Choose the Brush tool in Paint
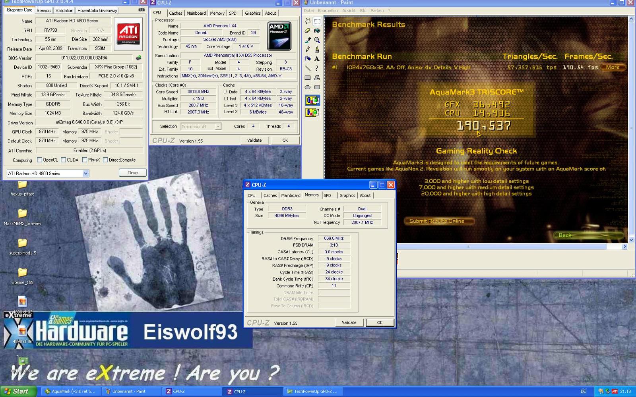 [317, 49]
